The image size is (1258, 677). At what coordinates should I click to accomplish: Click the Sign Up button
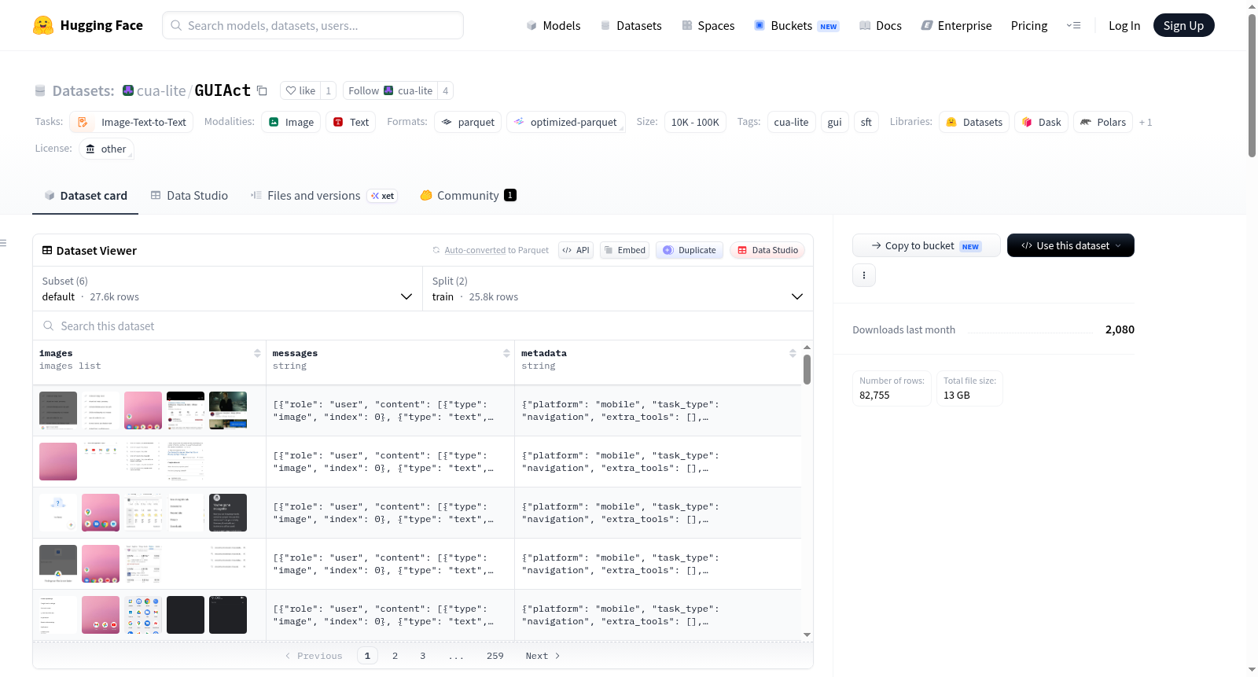point(1183,25)
